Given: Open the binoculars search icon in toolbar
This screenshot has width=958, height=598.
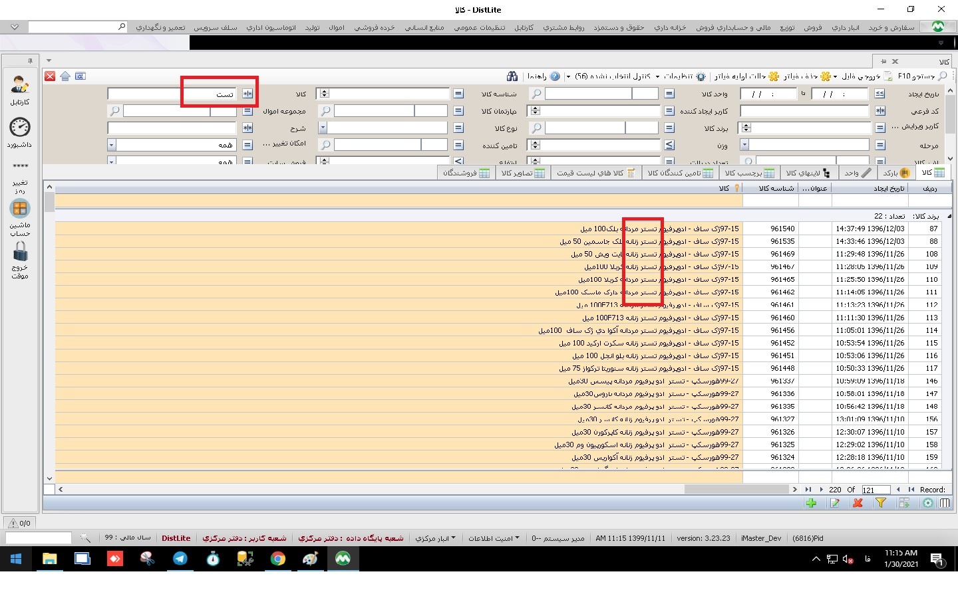Looking at the screenshot, I should click(512, 76).
